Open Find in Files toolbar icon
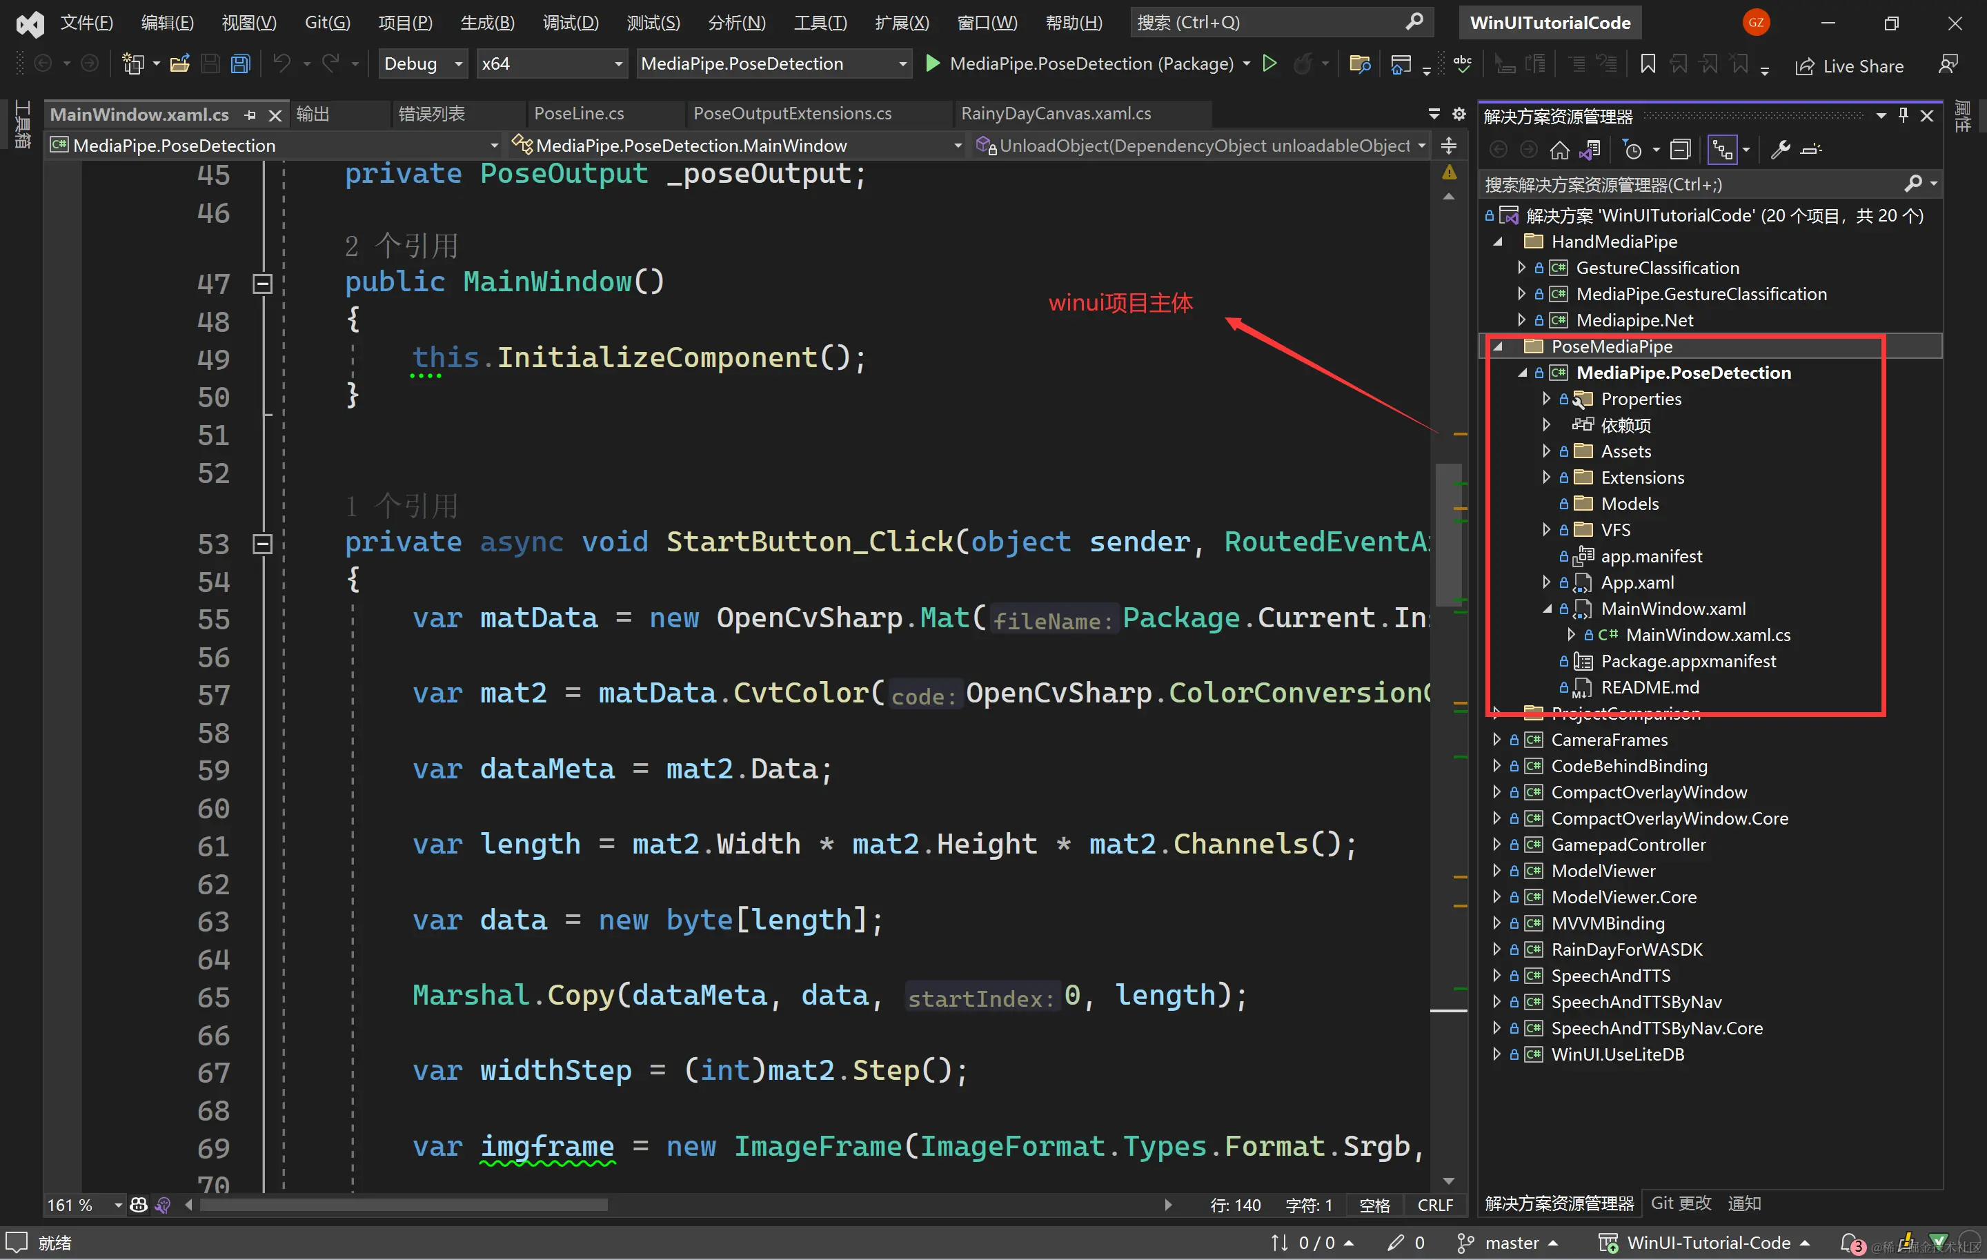Viewport: 1987px width, 1260px height. [x=1359, y=63]
